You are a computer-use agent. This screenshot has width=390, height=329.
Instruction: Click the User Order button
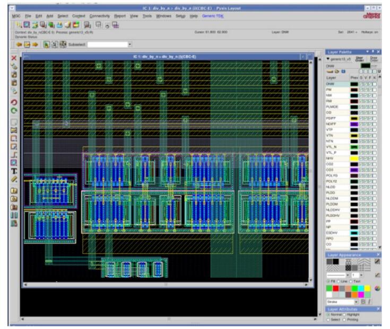tap(359, 59)
